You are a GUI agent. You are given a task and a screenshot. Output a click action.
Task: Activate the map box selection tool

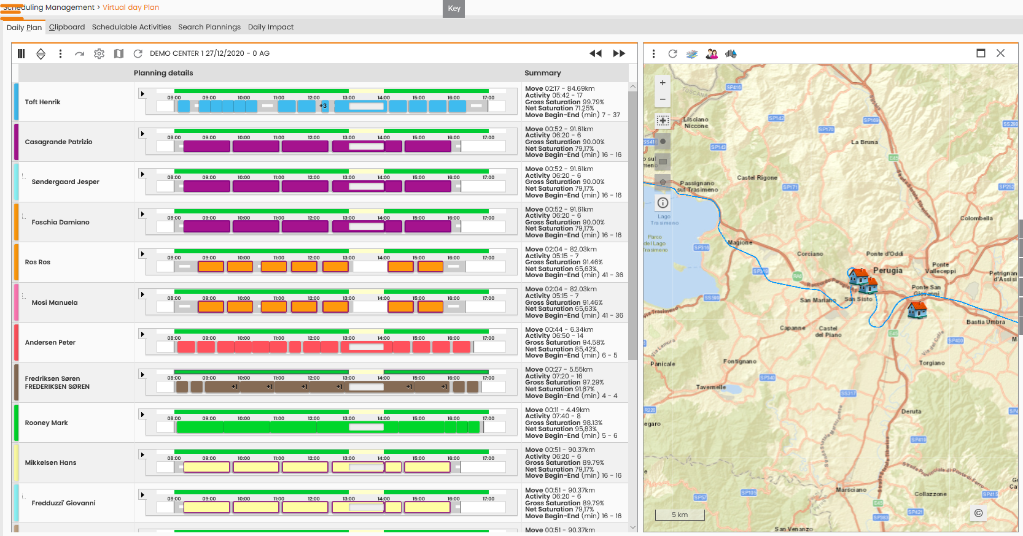(663, 120)
